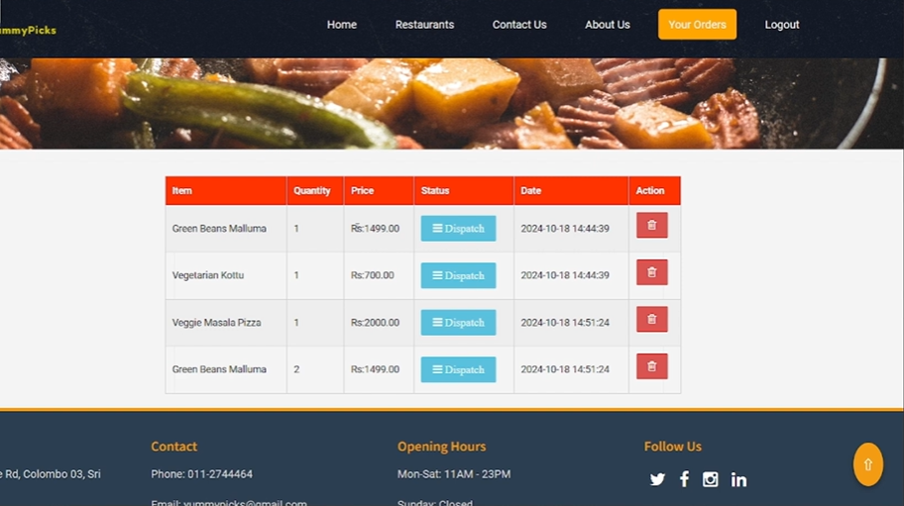Open Contact Us in navigation
Image resolution: width=904 pixels, height=506 pixels.
coord(518,25)
